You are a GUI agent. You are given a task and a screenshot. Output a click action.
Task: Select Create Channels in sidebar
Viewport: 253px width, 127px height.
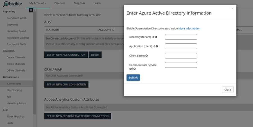(16, 57)
